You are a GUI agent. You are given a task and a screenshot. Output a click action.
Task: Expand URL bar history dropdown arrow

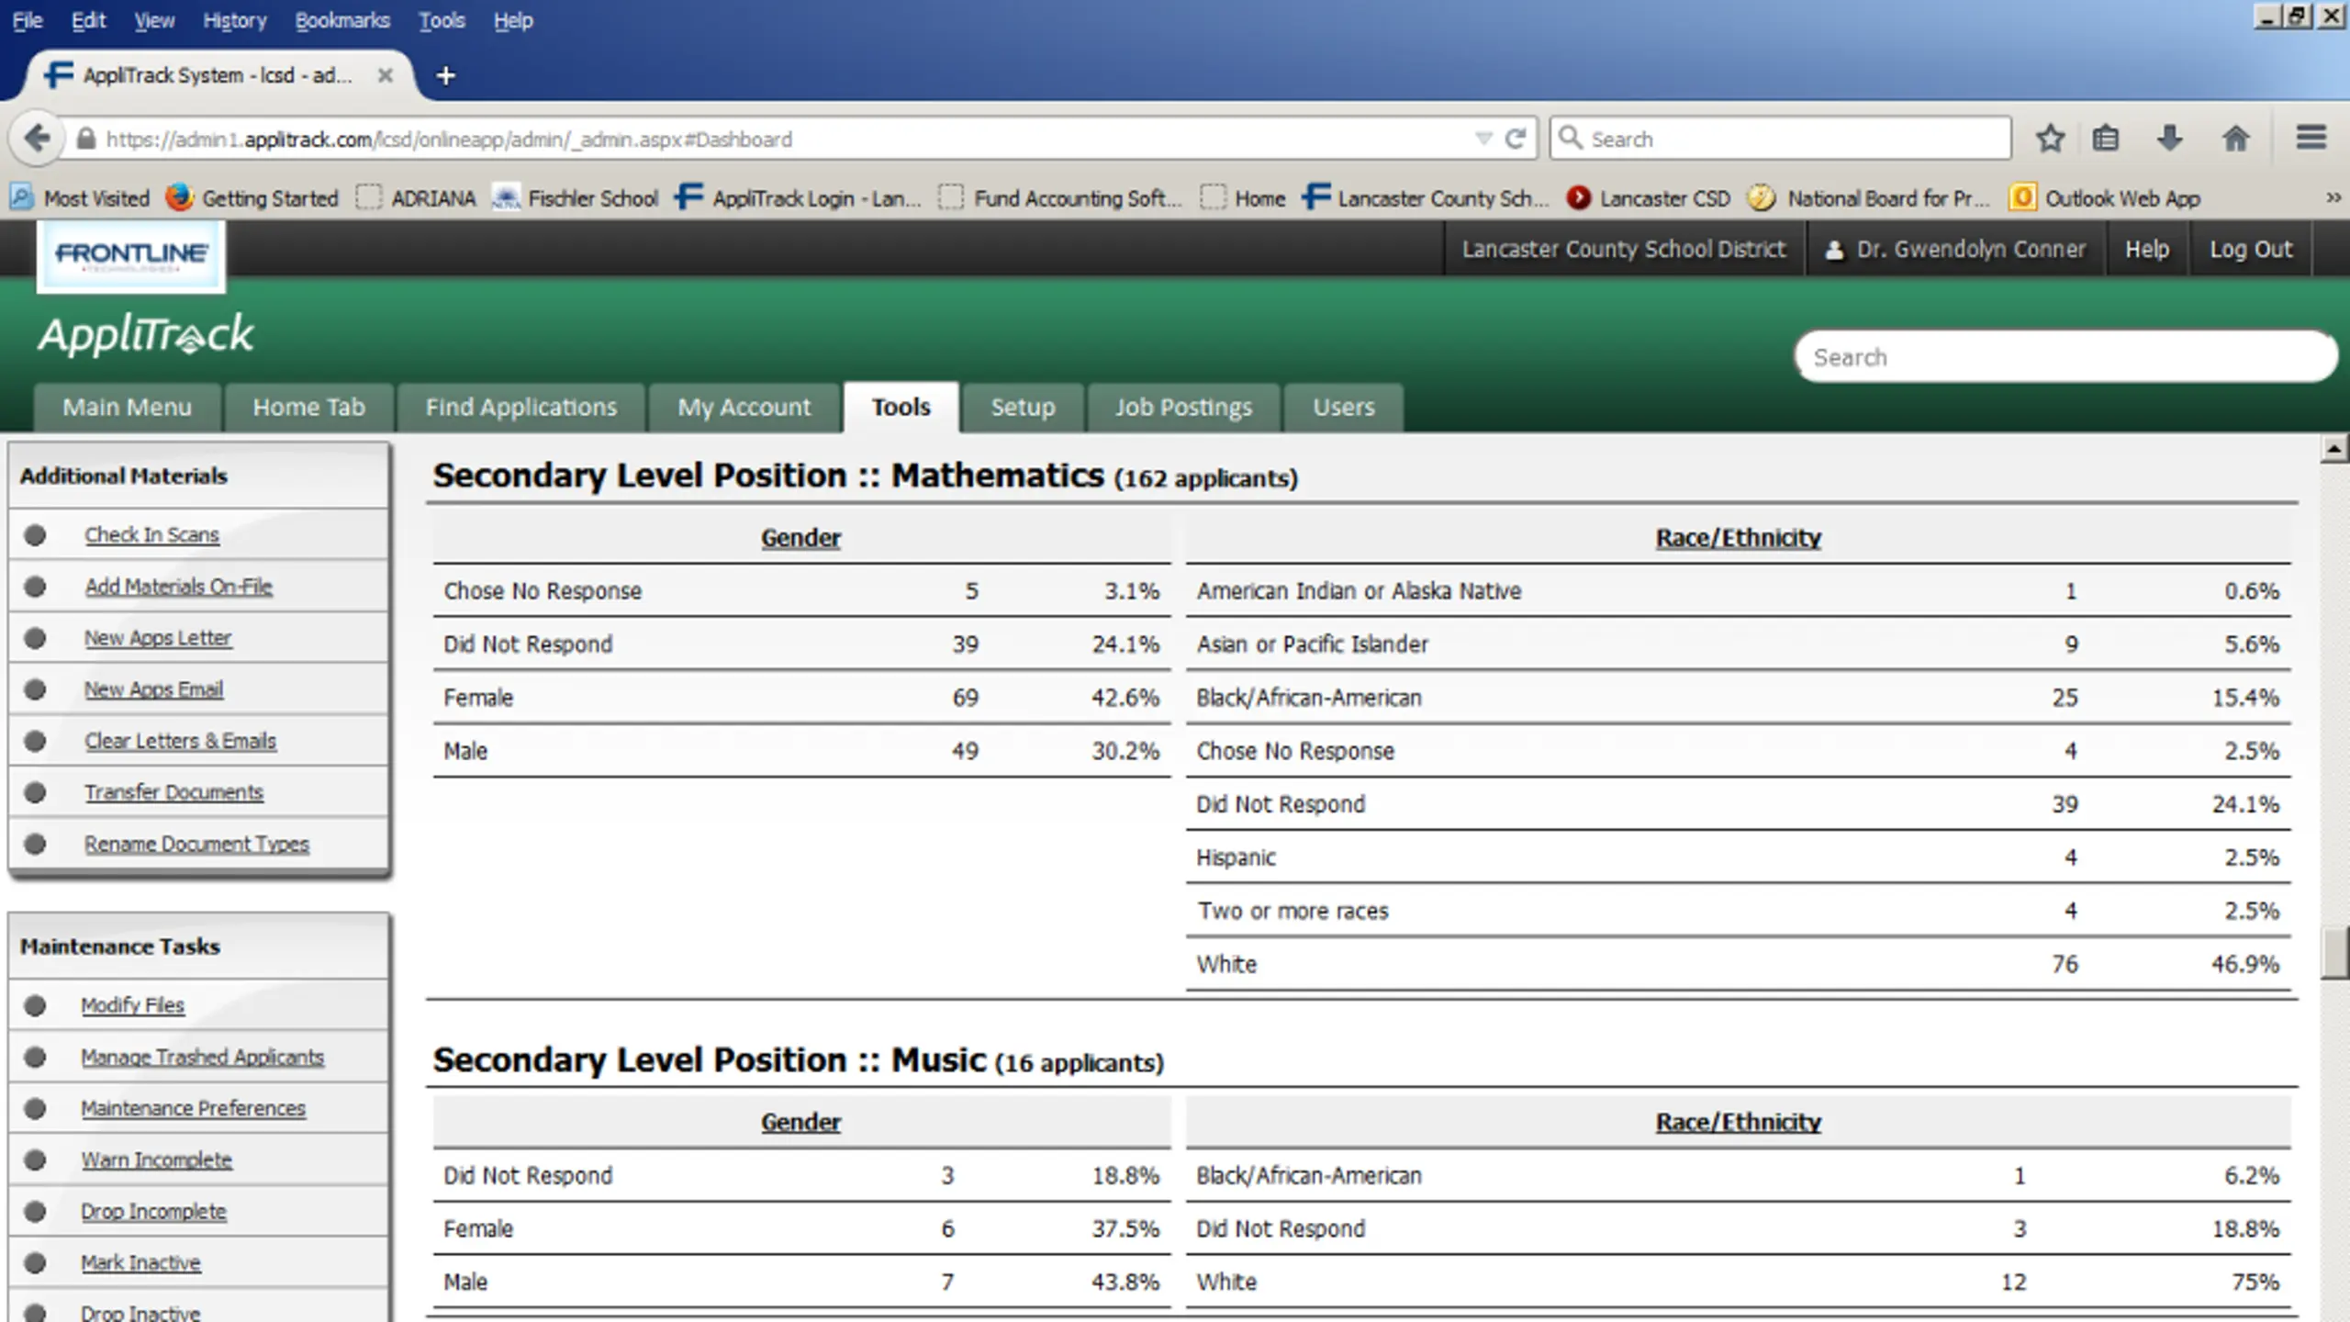pyautogui.click(x=1483, y=139)
